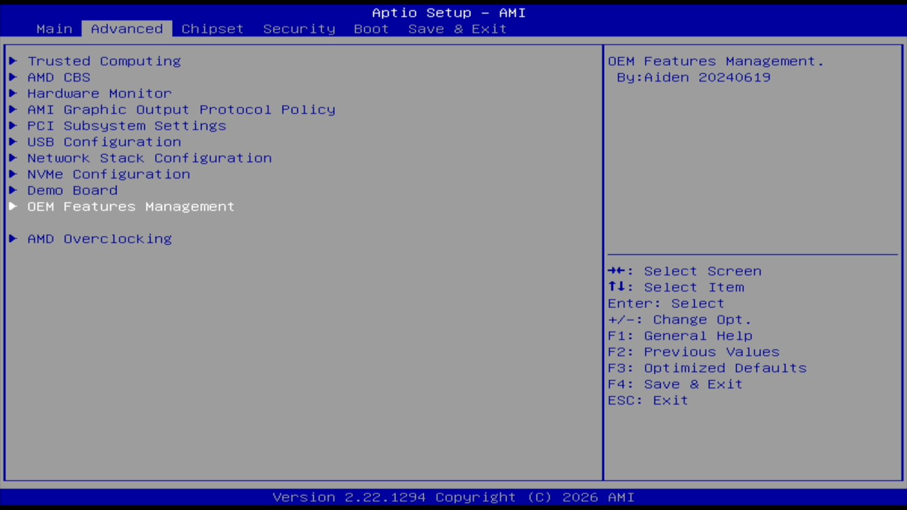
Task: Click the 'Enter: Select' key hint
Action: tap(666, 303)
